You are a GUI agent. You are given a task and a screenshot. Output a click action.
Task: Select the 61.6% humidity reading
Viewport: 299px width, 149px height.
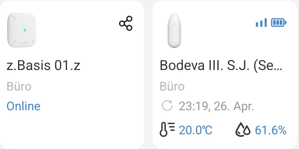tap(270, 130)
